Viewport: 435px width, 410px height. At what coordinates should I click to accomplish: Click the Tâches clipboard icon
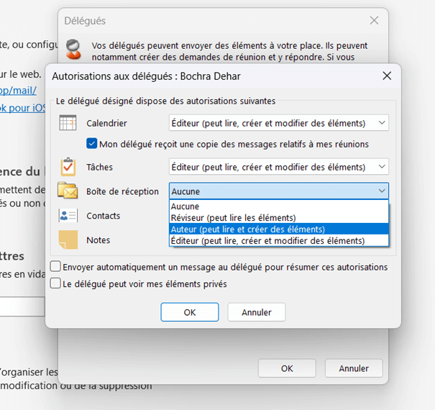(68, 167)
